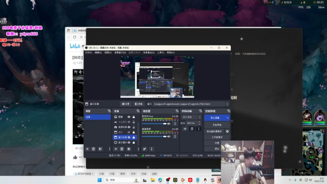Click 停止直播 to stop streaming
Image resolution: width=327 pixels, height=184 pixels.
(x=215, y=118)
